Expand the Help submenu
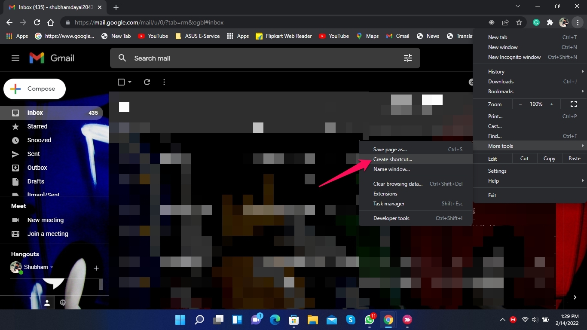Viewport: 587px width, 330px height. pyautogui.click(x=529, y=180)
